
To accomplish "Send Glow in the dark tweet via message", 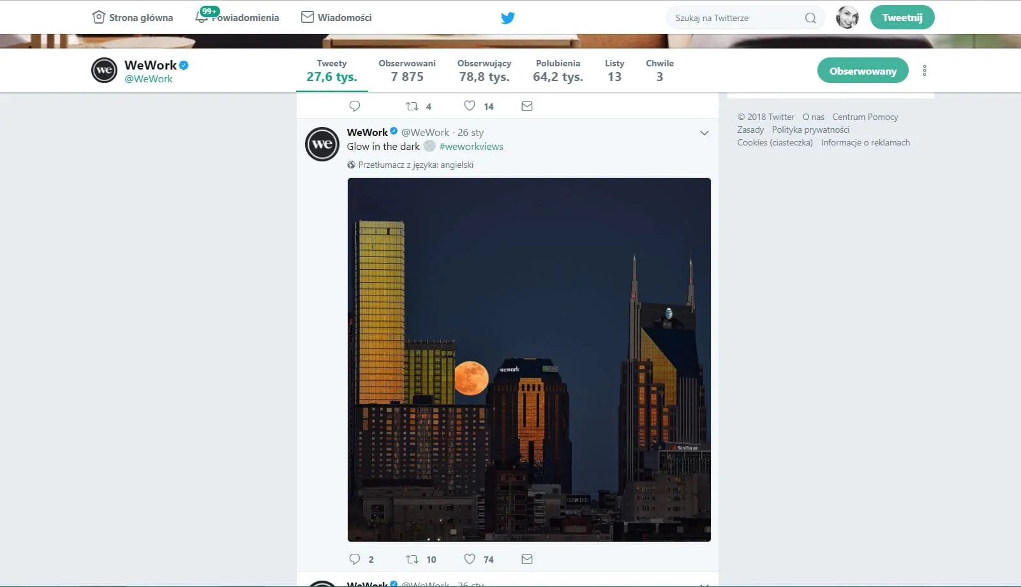I will (x=527, y=559).
